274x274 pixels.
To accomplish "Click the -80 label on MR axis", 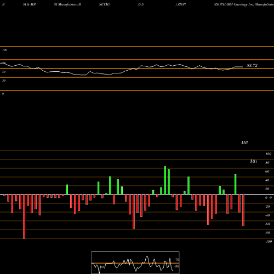I will point(267,233).
